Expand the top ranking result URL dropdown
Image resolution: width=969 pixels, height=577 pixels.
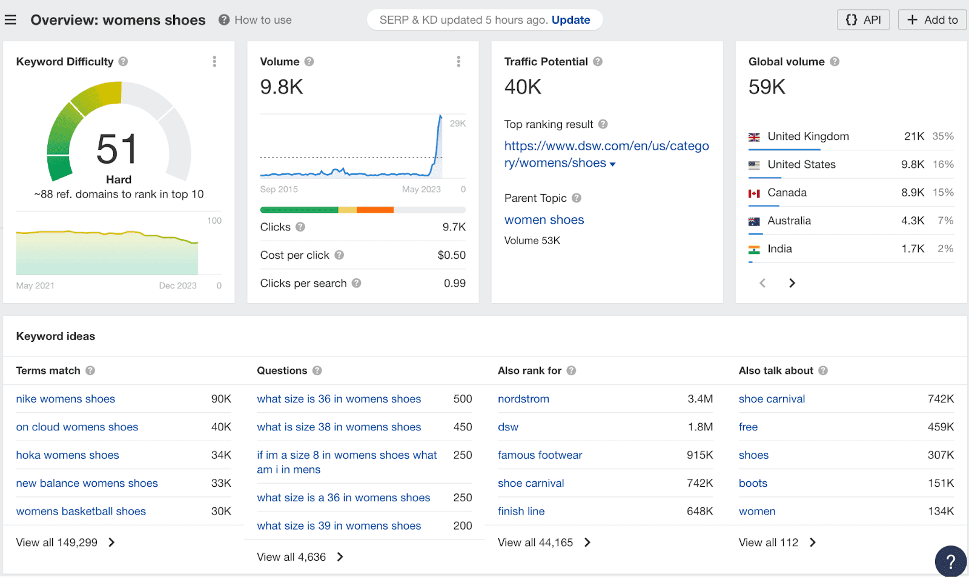pos(613,163)
